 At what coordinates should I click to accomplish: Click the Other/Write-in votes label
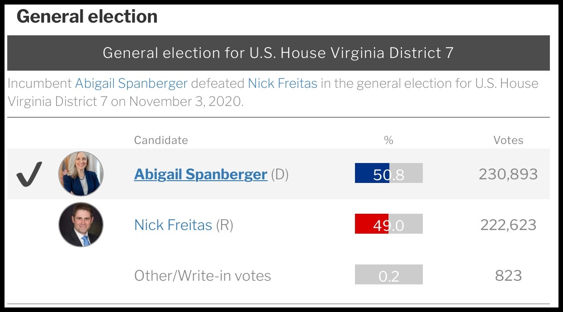click(x=202, y=276)
